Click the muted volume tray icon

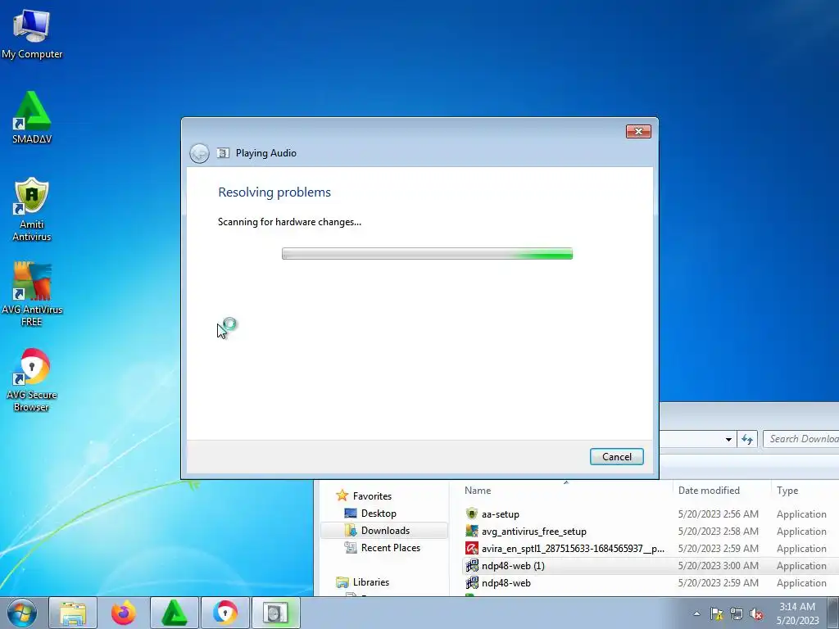756,613
